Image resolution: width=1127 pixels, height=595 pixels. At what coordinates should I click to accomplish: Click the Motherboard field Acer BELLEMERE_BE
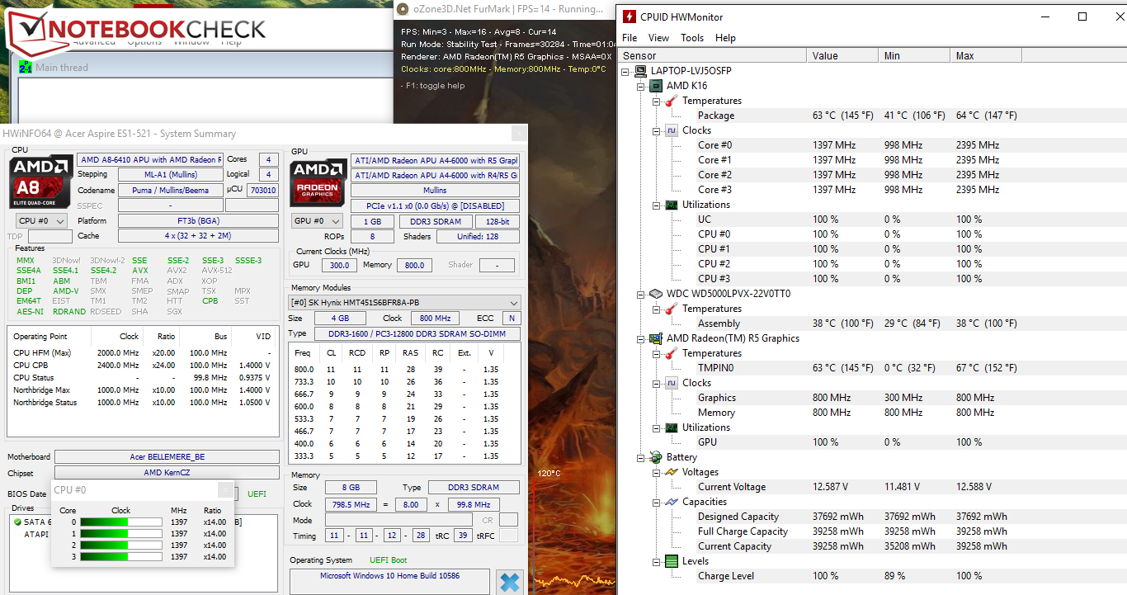click(x=167, y=456)
